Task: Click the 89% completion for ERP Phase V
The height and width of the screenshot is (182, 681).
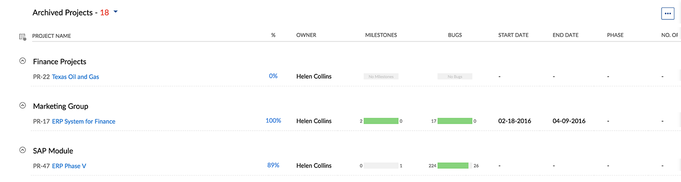Action: pyautogui.click(x=273, y=165)
